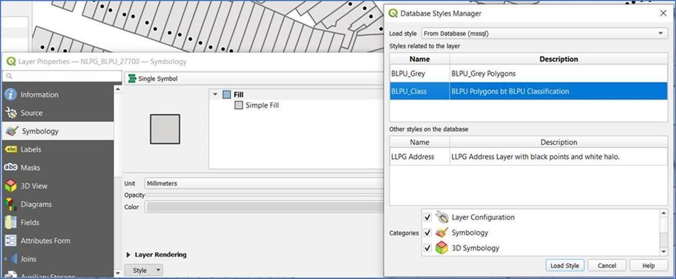The height and width of the screenshot is (279, 676).
Task: Select the LLPG Address style row
Action: pyautogui.click(x=529, y=157)
